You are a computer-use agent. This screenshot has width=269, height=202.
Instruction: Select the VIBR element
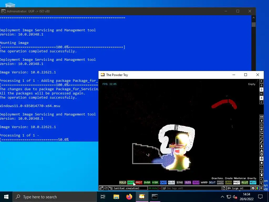pos(155,183)
